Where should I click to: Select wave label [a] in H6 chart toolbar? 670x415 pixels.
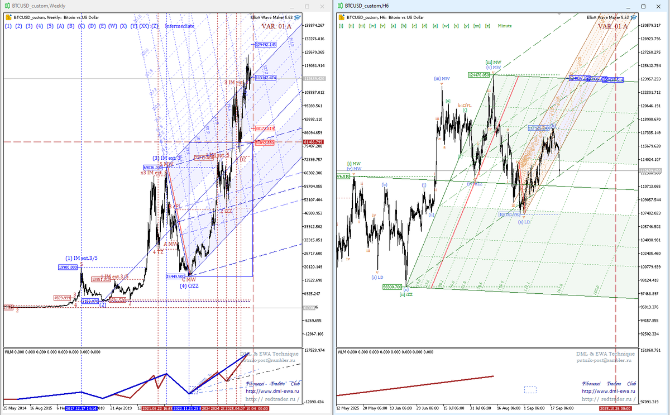(393, 26)
